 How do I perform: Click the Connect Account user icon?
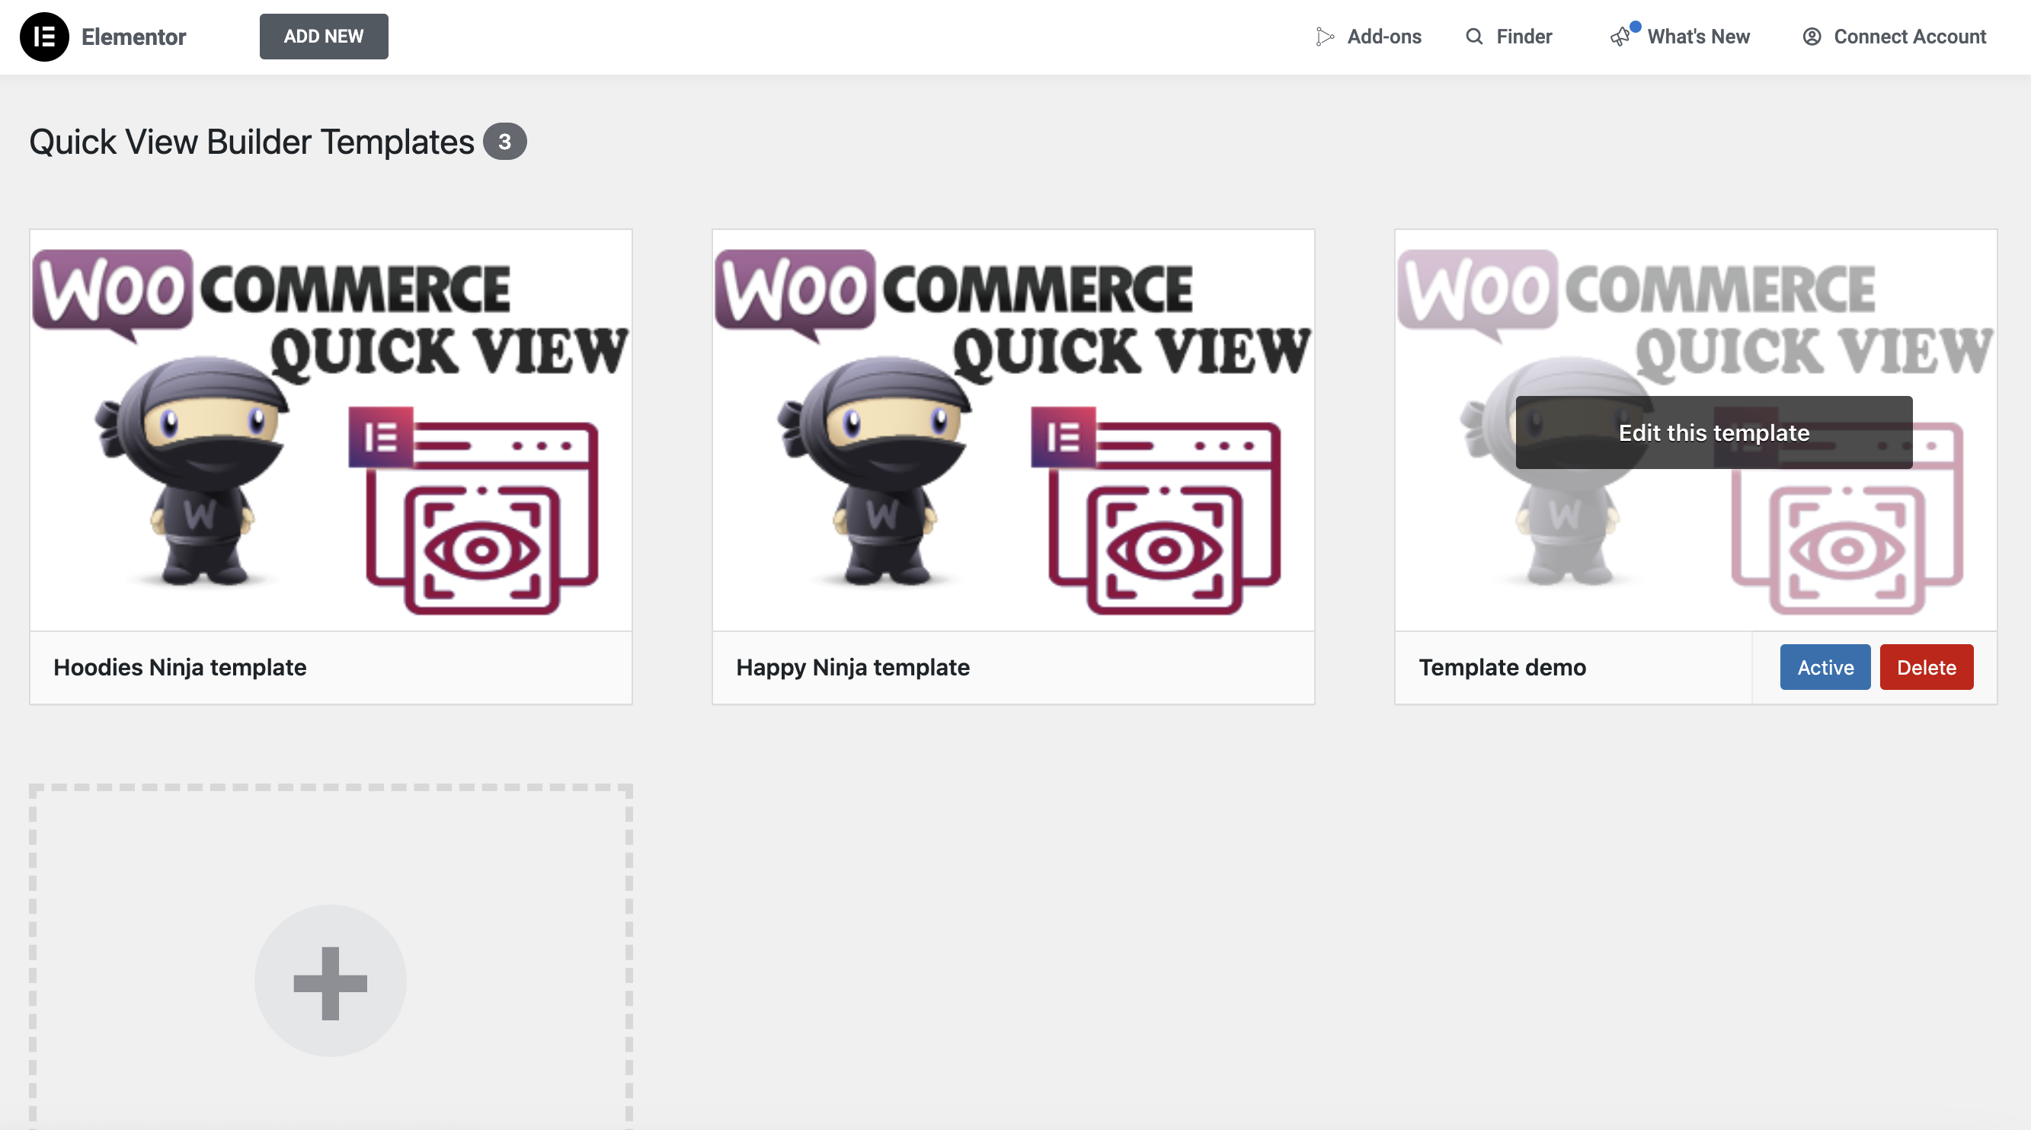[x=1812, y=37]
